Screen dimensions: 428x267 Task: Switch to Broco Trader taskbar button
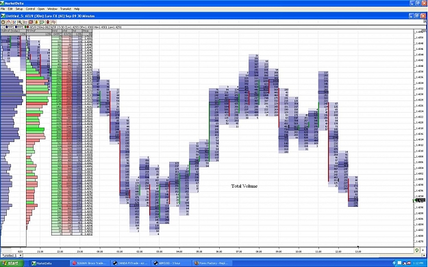pyautogui.click(x=90, y=263)
